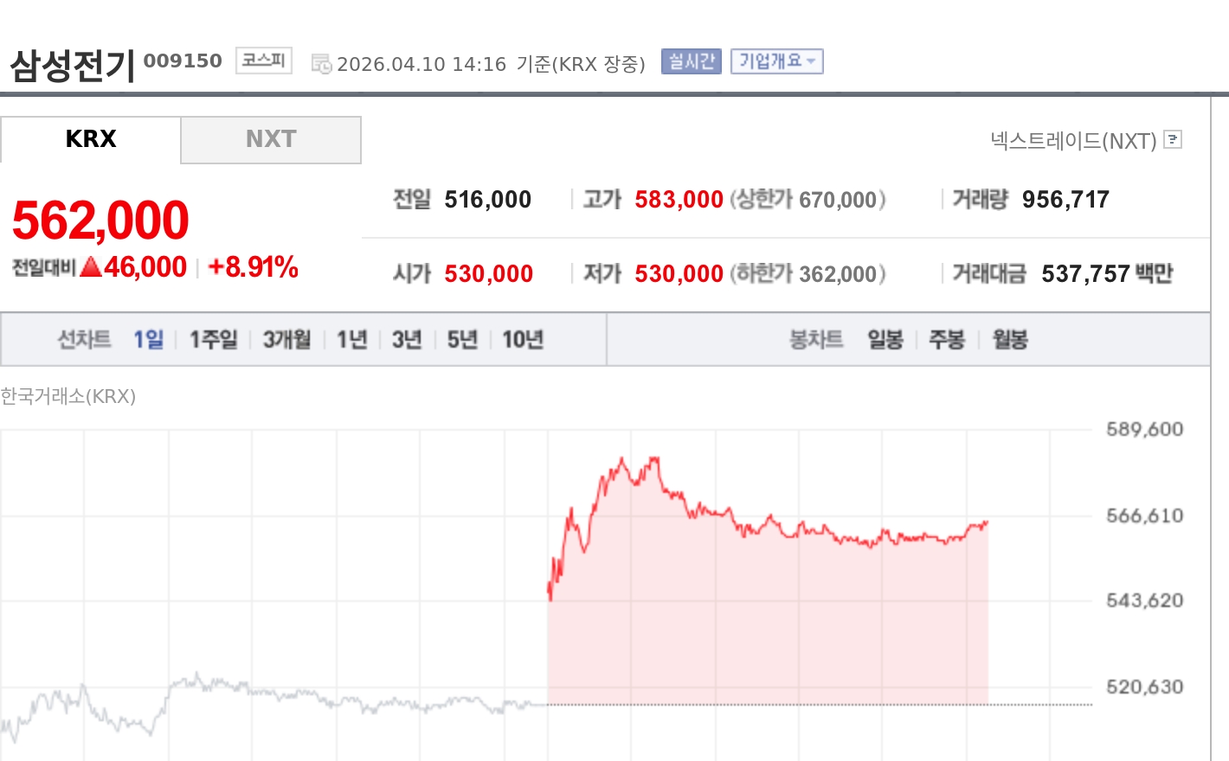Viewport: 1229px width, 761px height.
Task: Select the 1년 period on the chart
Action: (351, 339)
